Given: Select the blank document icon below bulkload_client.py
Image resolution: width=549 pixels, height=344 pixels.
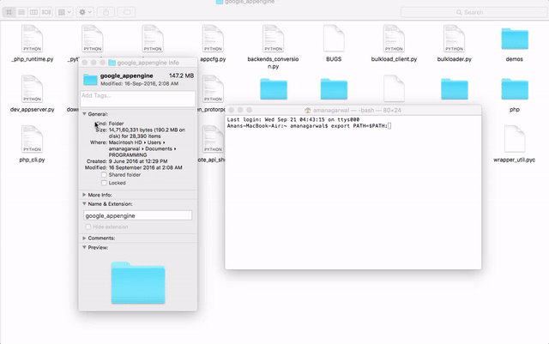Looking at the screenshot, I should [394, 88].
